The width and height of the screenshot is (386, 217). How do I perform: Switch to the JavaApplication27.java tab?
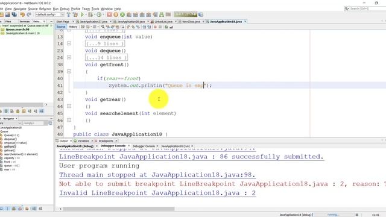click(x=93, y=22)
